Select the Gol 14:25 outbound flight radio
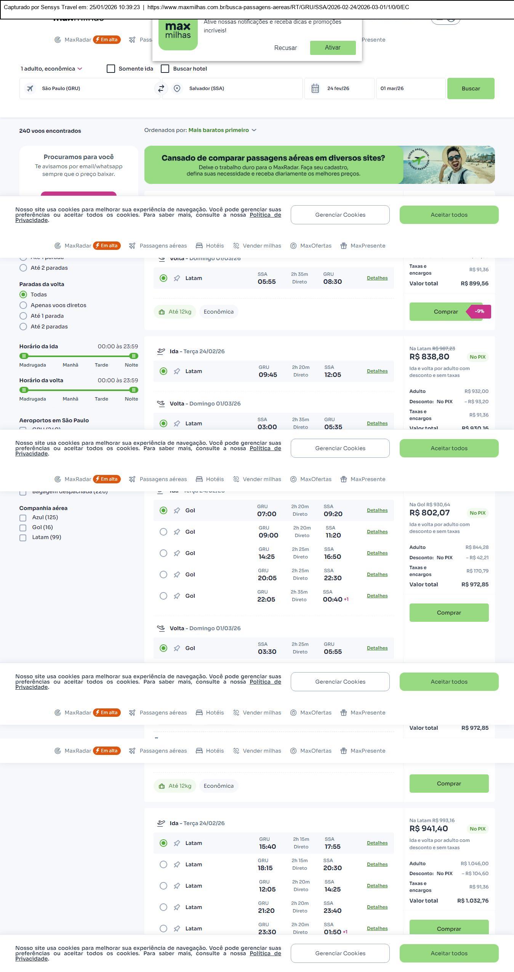The width and height of the screenshot is (514, 972). pos(163,553)
